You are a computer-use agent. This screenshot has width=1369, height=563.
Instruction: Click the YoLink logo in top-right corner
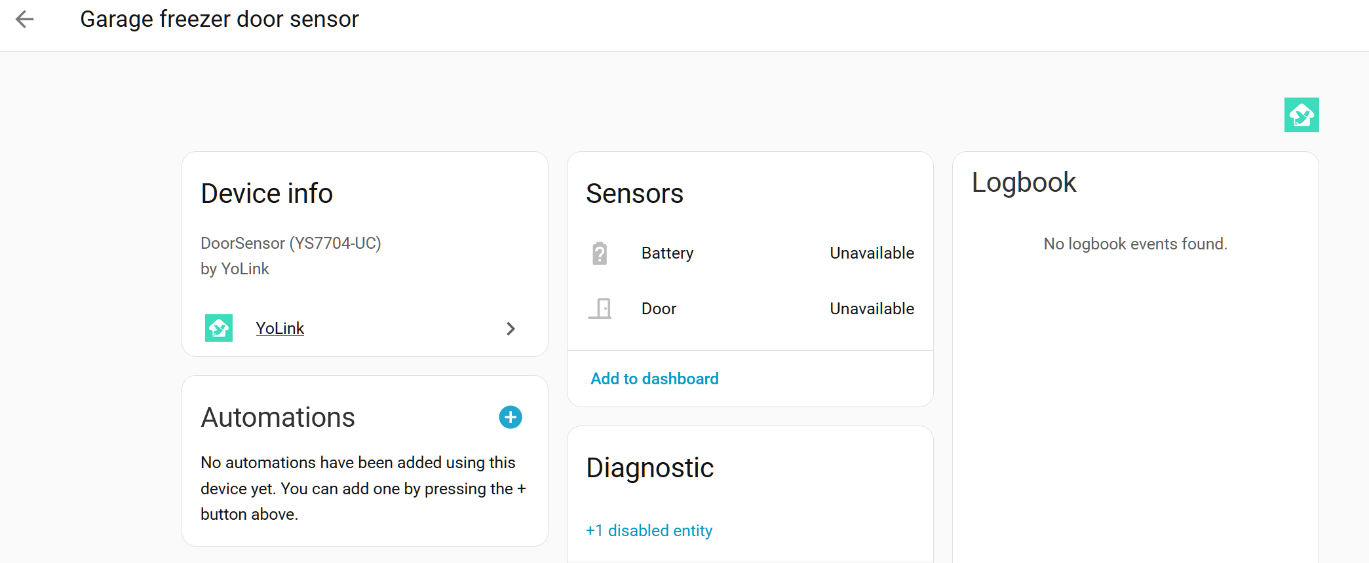pyautogui.click(x=1302, y=115)
